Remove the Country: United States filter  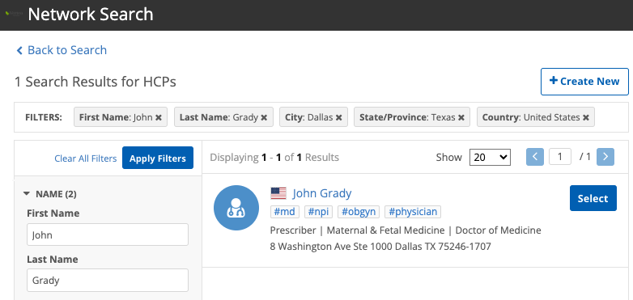586,117
